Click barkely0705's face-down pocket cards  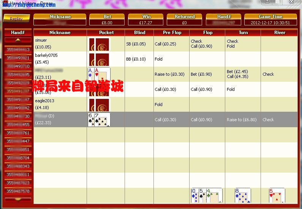coord(99,59)
